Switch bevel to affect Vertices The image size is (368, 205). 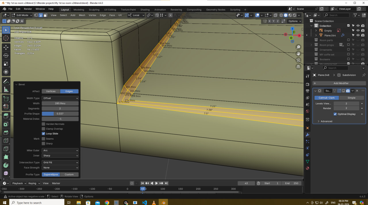[x=51, y=91]
